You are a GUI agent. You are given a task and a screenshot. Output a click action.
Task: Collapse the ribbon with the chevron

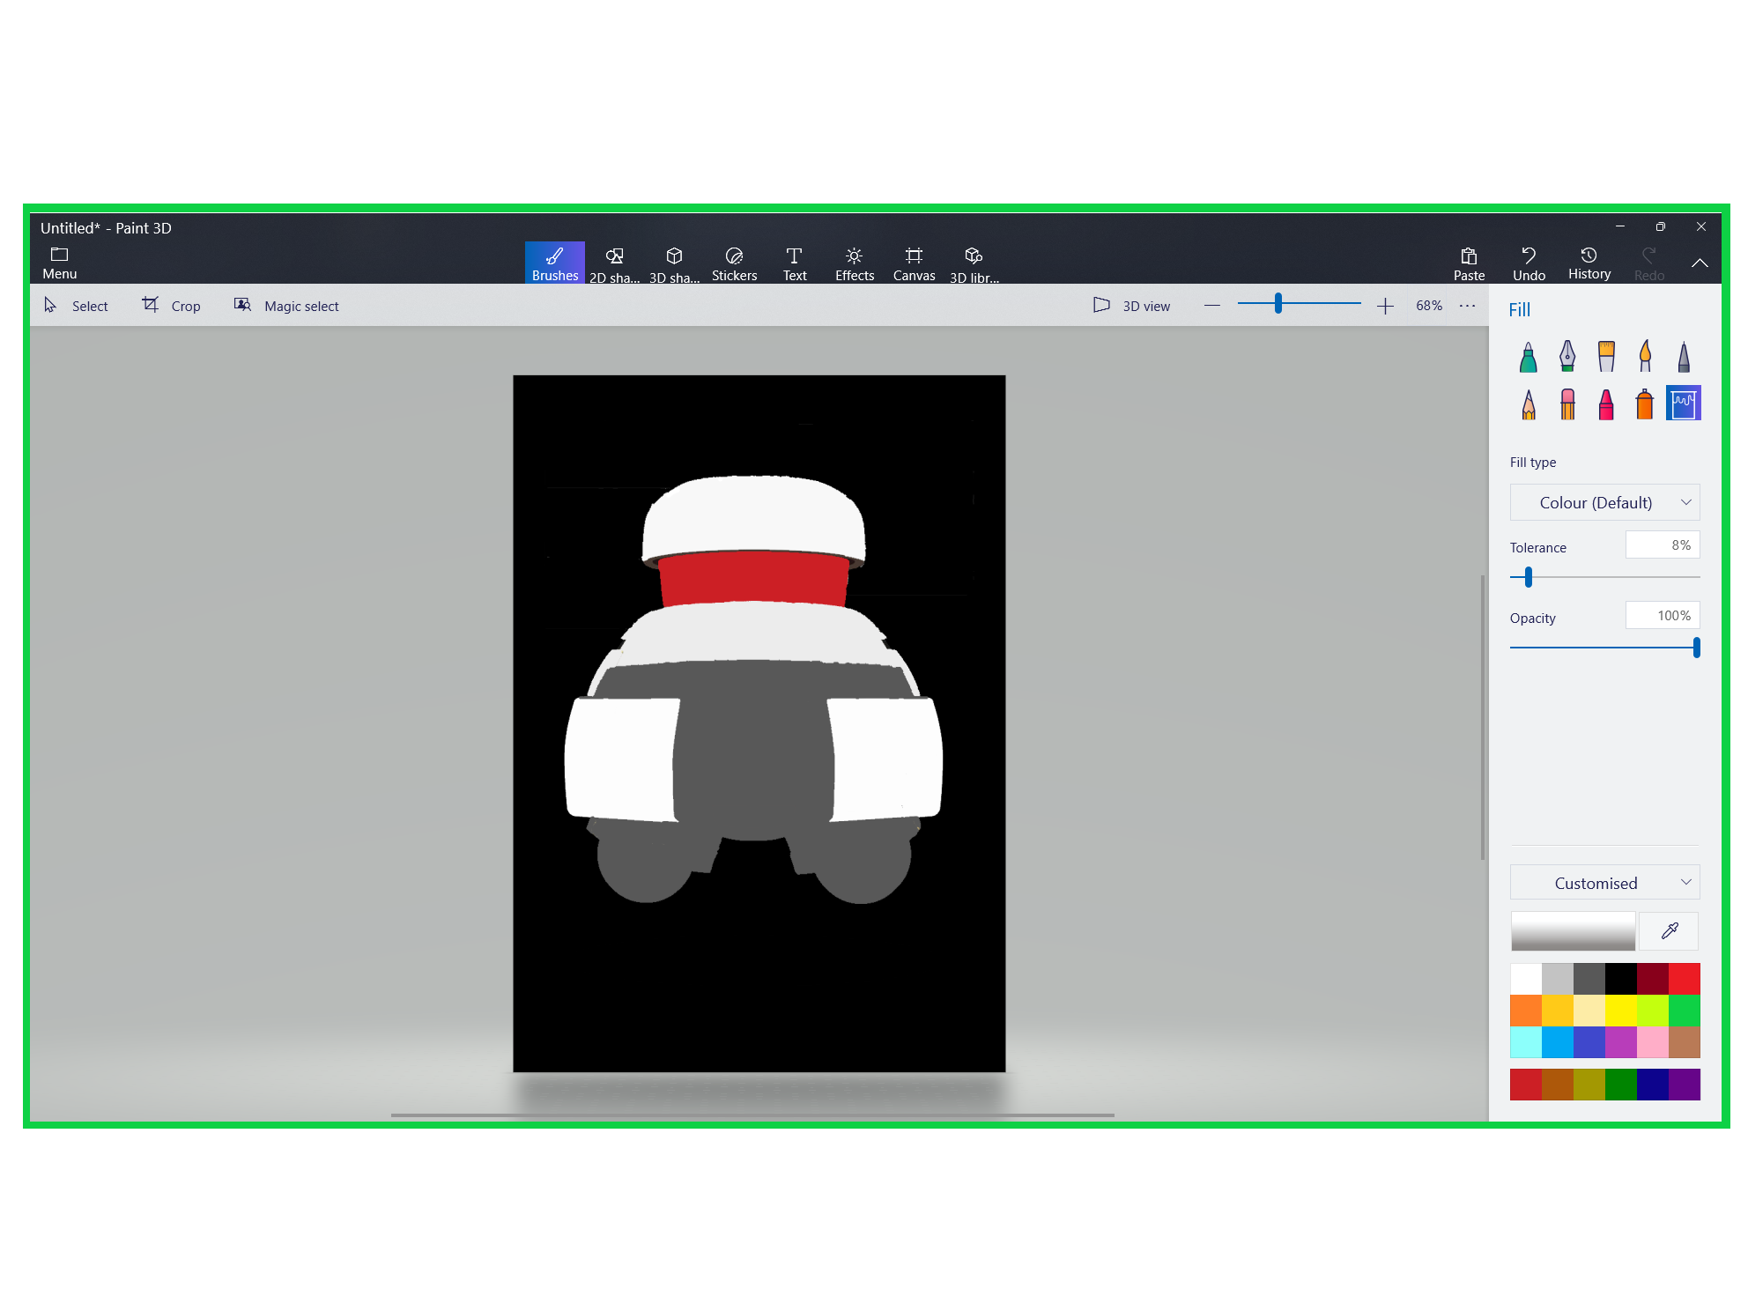1700,263
